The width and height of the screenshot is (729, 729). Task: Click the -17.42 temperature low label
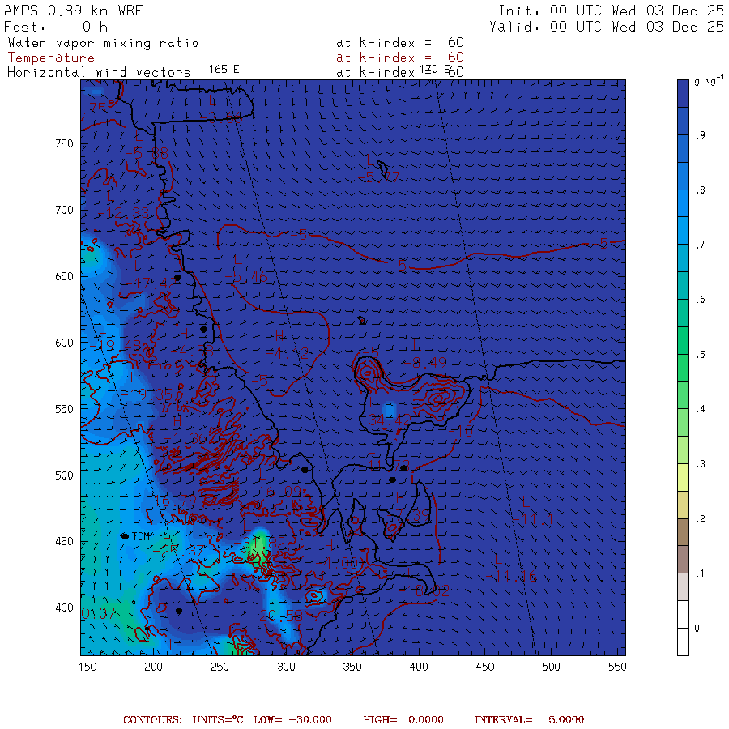point(151,283)
